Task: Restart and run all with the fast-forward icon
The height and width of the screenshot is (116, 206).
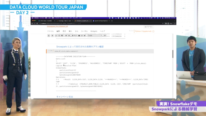Action: point(85,36)
